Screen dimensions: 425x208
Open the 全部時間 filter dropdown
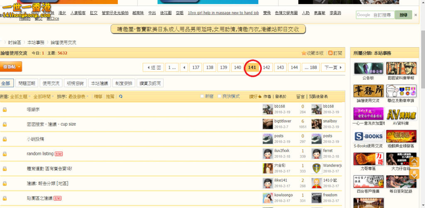point(44,97)
